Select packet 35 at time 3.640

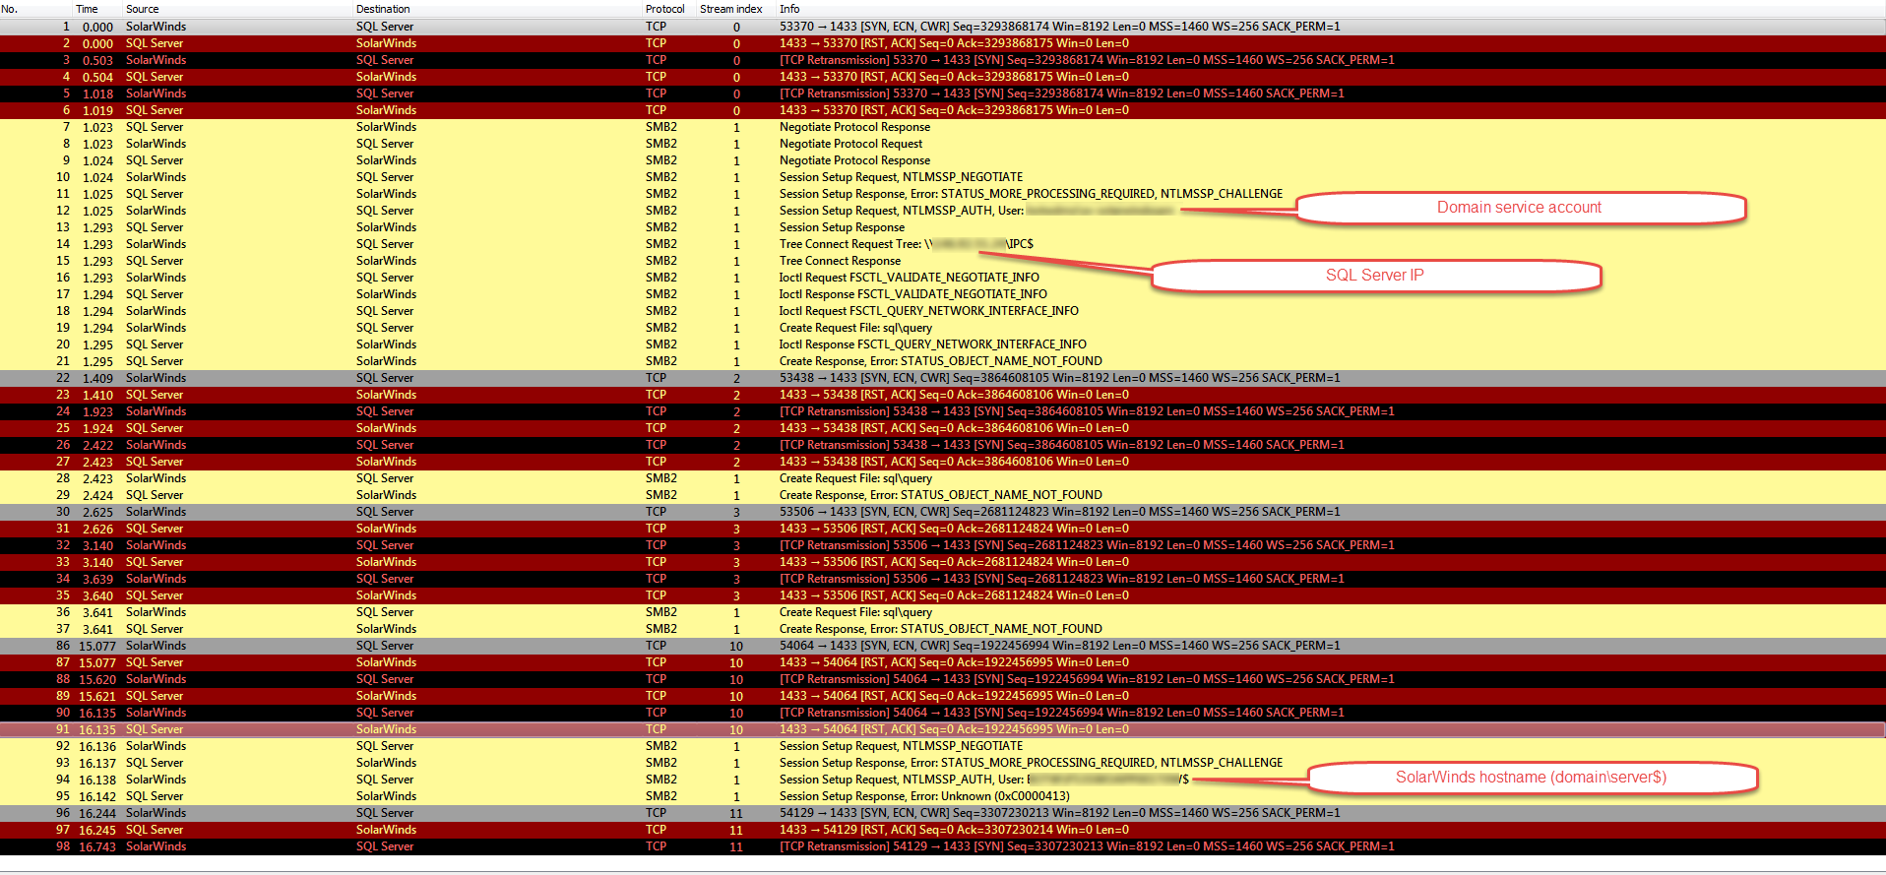pos(943,595)
